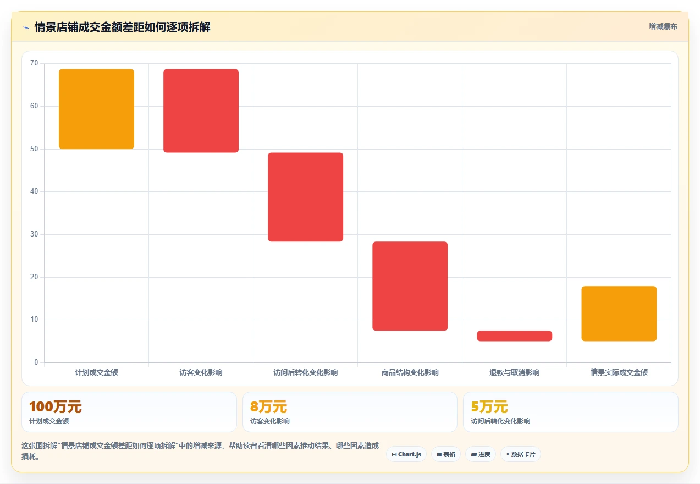This screenshot has height=484, width=700.
Task: Click the chart title 情景店铺成交金额差距如何逐项拆解
Action: coord(122,27)
